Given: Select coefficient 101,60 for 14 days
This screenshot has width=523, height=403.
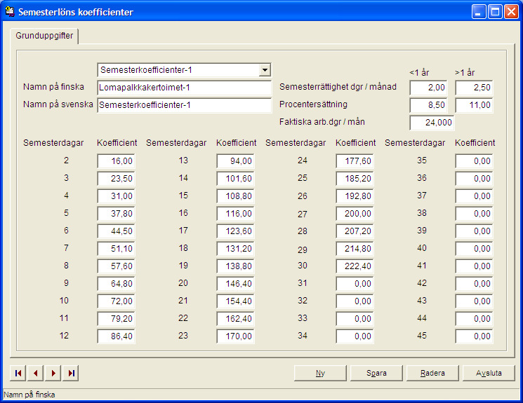Looking at the screenshot, I should pos(235,179).
